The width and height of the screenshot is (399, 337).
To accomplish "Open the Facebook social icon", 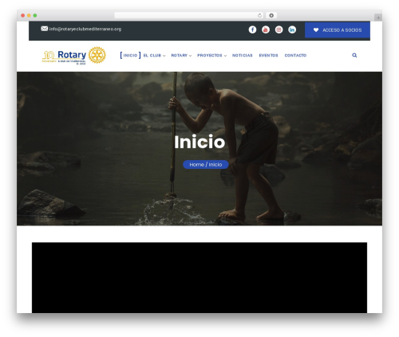I will (252, 29).
